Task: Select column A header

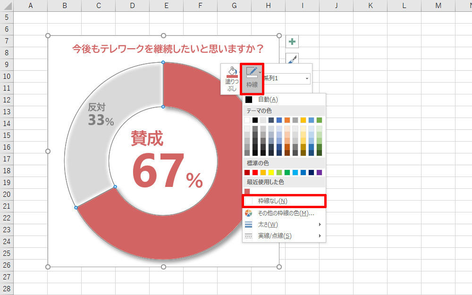Action: pos(30,5)
